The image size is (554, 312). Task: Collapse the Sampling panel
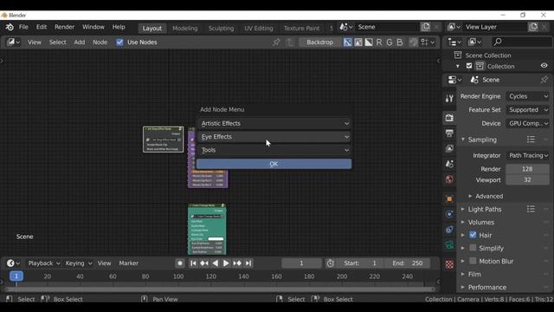click(463, 140)
